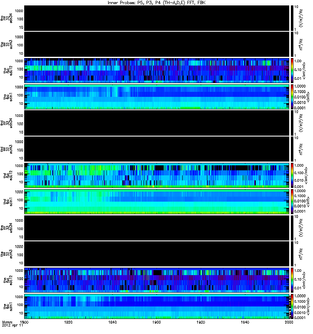Screen dimensions: 313x334
Task: Select the tha fbk scm1 panel label
Action: pos(8,97)
